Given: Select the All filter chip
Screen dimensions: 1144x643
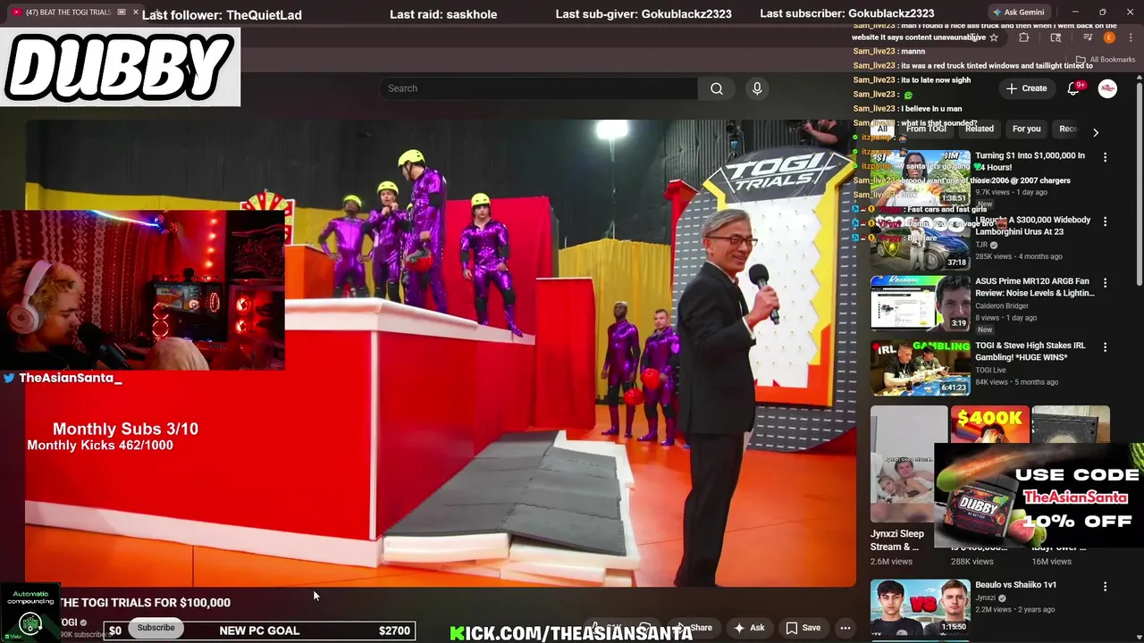Looking at the screenshot, I should tap(882, 129).
